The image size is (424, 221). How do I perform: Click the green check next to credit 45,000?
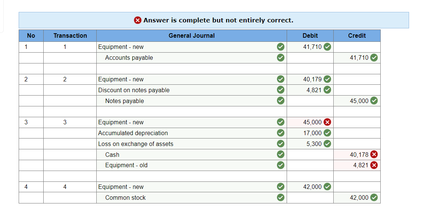pyautogui.click(x=374, y=101)
